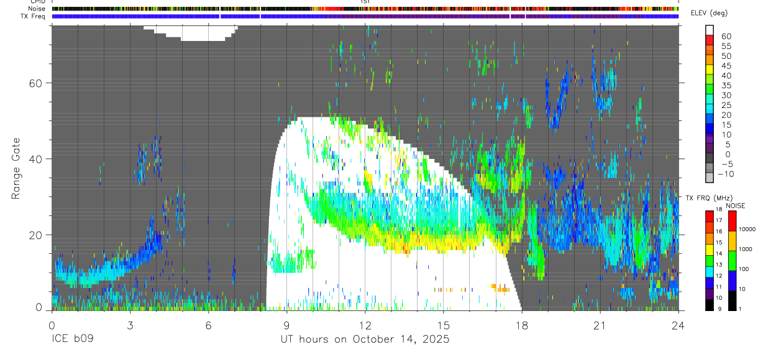Viewport: 763px width, 352px height.
Task: Click the blue segment of NOISE colorbar
Action: click(732, 281)
